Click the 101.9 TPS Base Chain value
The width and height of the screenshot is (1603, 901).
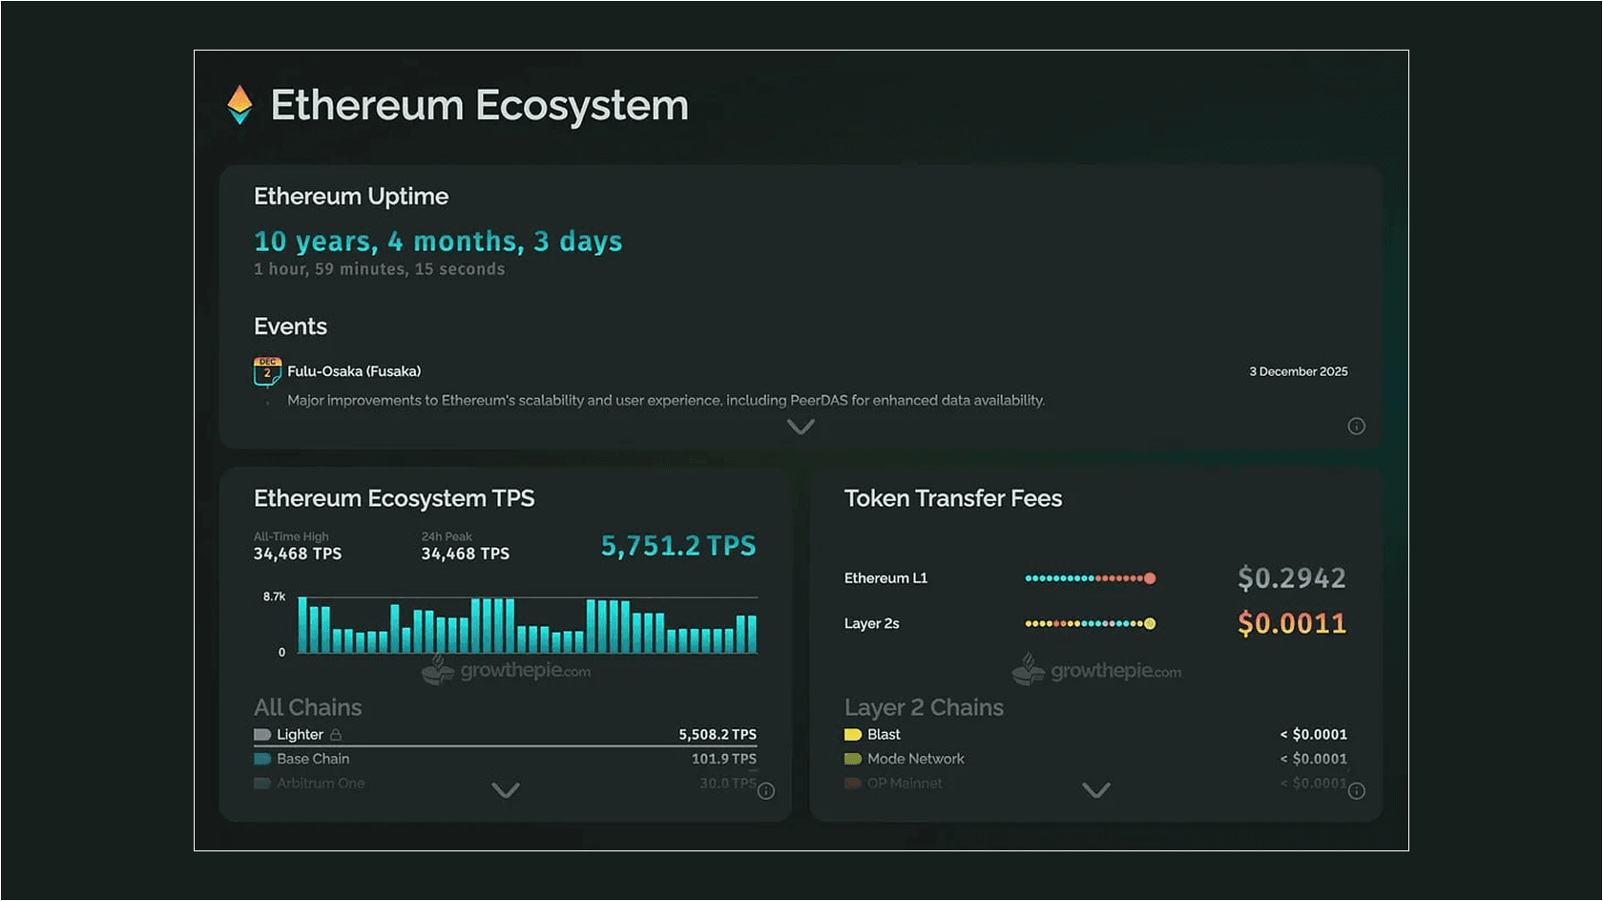(724, 759)
